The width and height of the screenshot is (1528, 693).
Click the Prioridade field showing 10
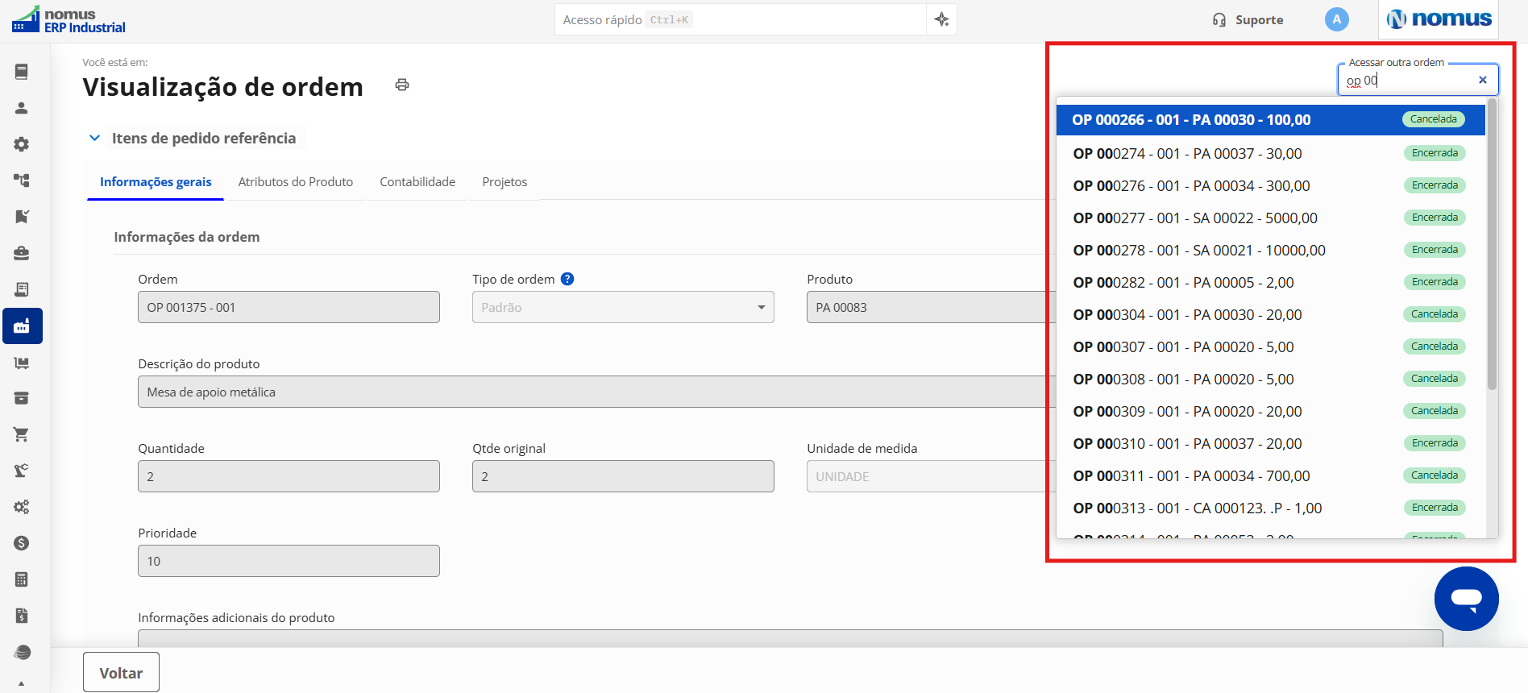(289, 561)
